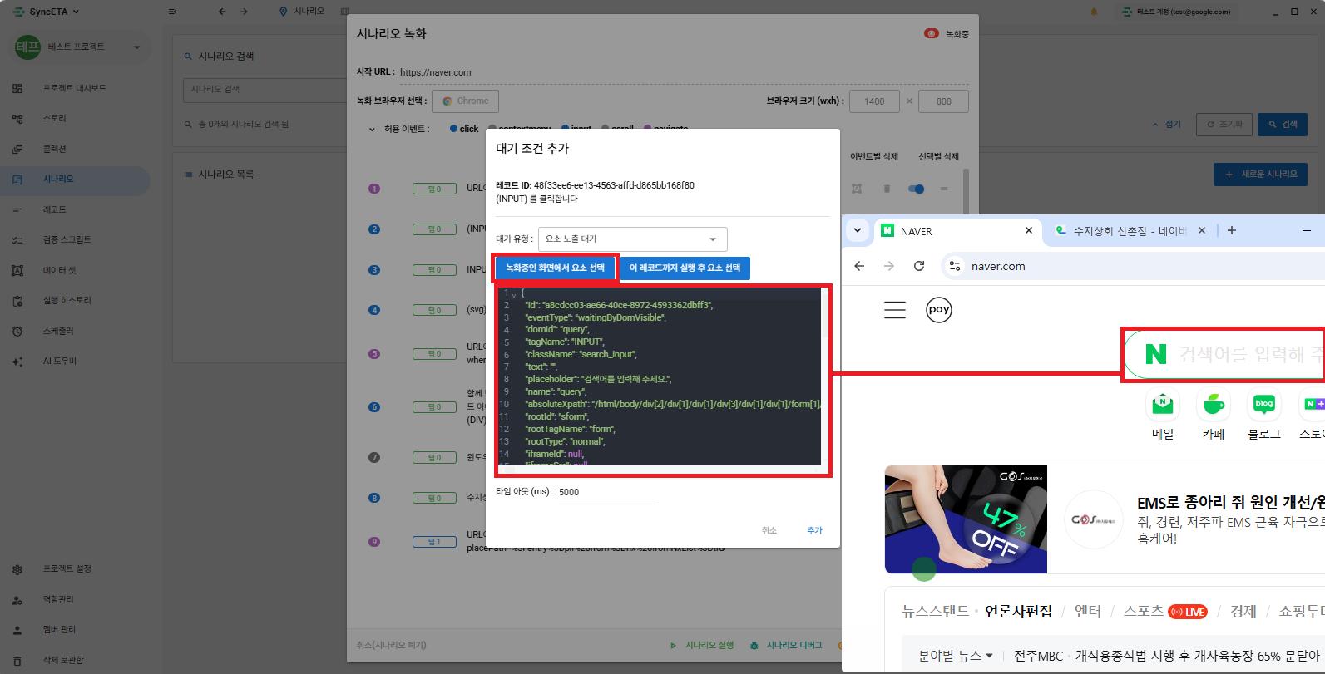Toggle the click allowed event
This screenshot has width=1325, height=674.
[464, 129]
